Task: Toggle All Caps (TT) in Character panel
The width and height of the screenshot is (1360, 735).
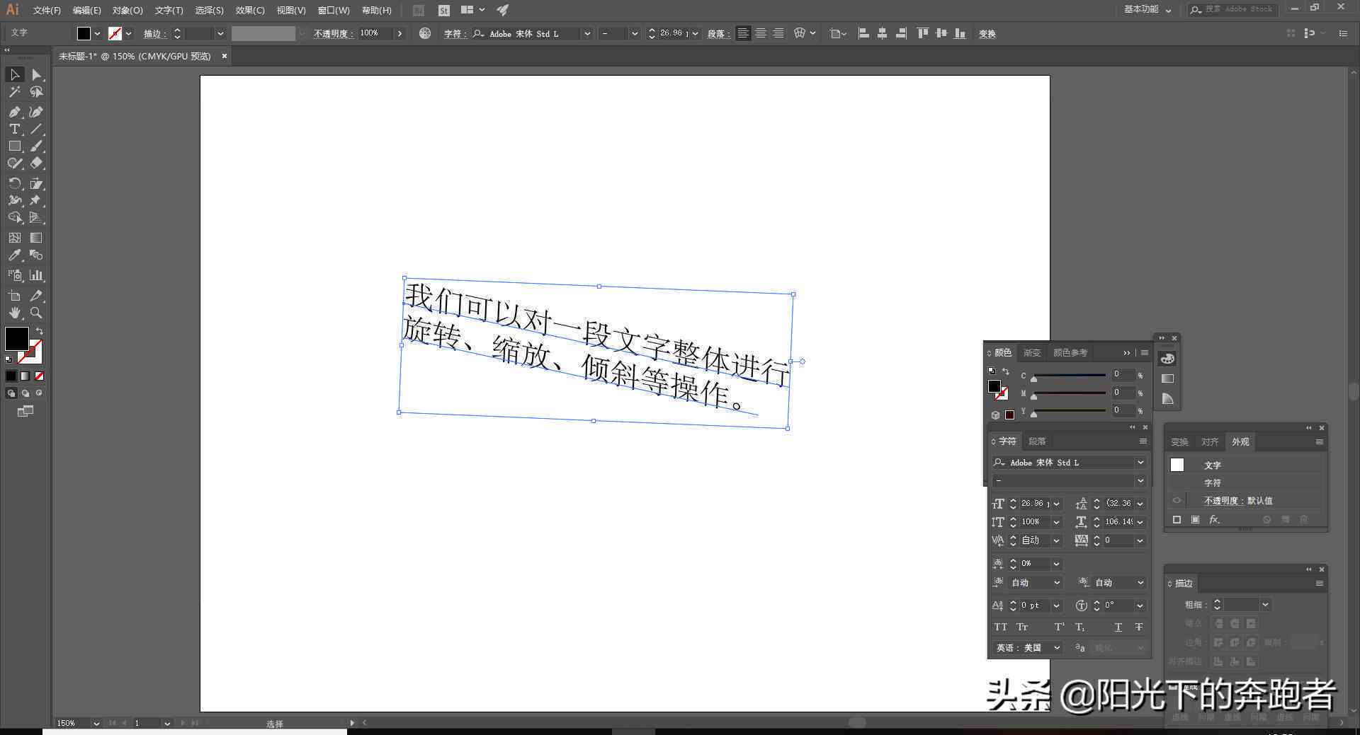Action: click(1000, 627)
